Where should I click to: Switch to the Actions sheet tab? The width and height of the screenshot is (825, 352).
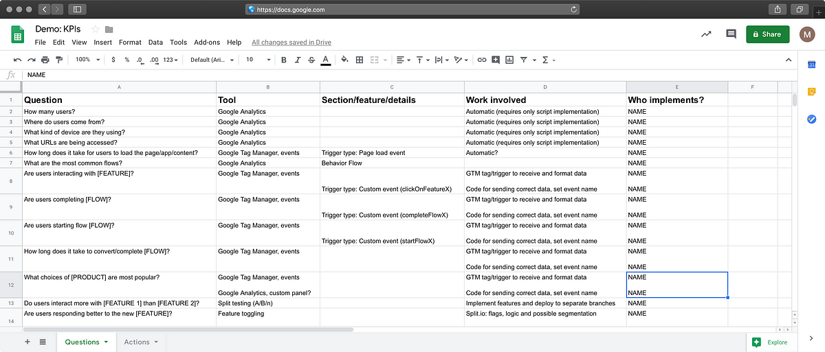click(x=141, y=342)
